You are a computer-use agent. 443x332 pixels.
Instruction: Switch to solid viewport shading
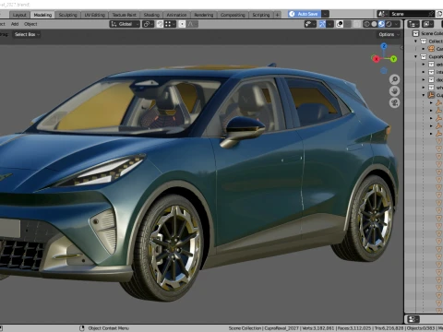tap(374, 24)
